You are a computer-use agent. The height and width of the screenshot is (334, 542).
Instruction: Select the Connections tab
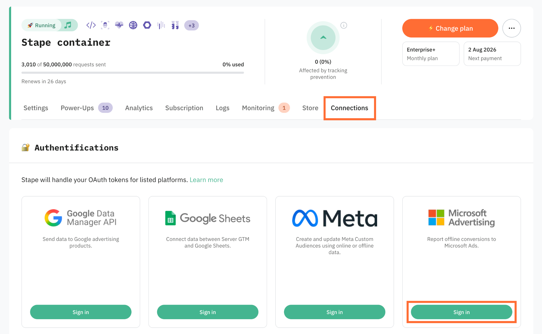(x=349, y=108)
